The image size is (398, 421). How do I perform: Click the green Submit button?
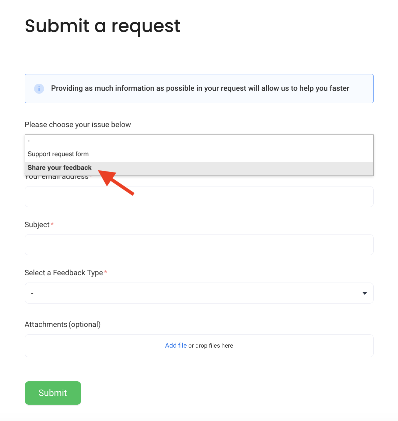click(53, 393)
